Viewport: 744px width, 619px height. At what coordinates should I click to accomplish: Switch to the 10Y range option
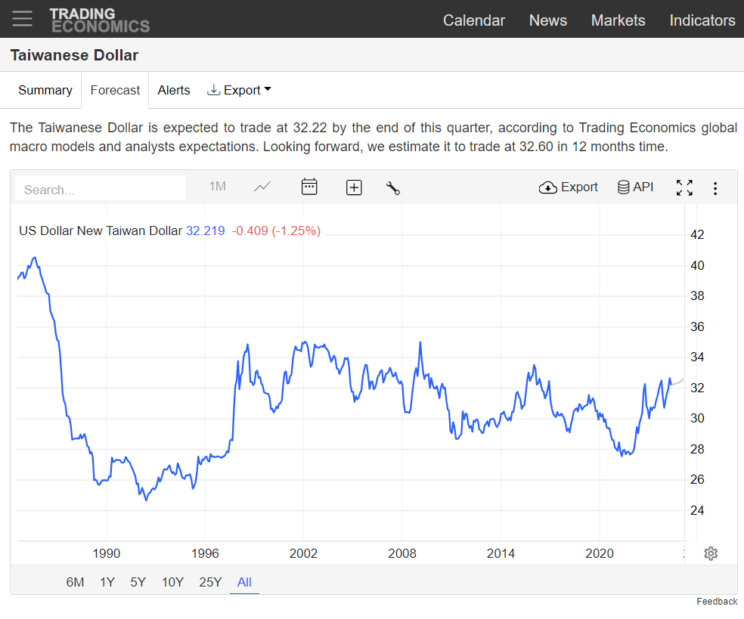(172, 582)
